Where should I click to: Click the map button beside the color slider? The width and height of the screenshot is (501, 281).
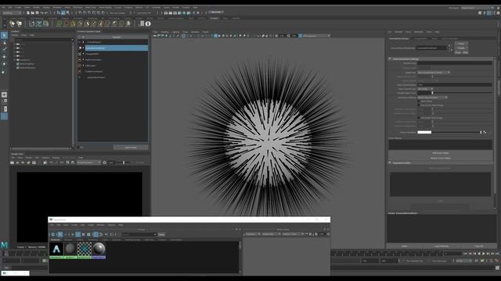[x=485, y=132]
